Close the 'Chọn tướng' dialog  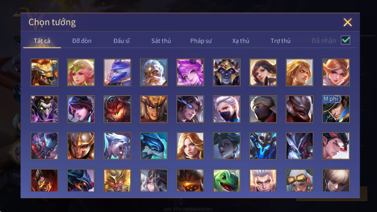tap(348, 22)
